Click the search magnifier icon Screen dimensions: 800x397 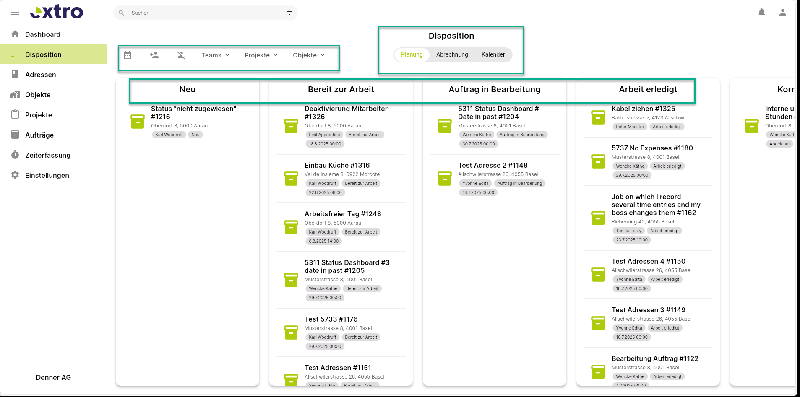pyautogui.click(x=121, y=13)
